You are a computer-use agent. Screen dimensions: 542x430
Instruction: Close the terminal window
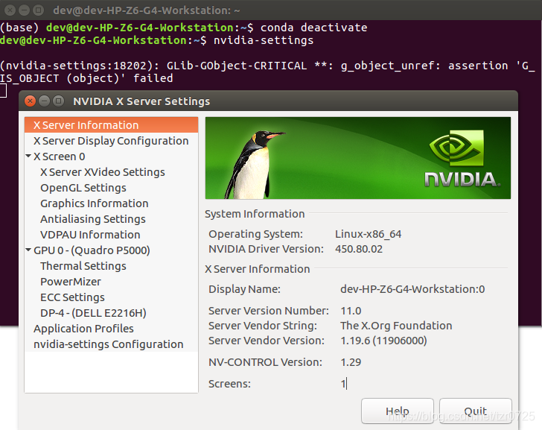10,10
